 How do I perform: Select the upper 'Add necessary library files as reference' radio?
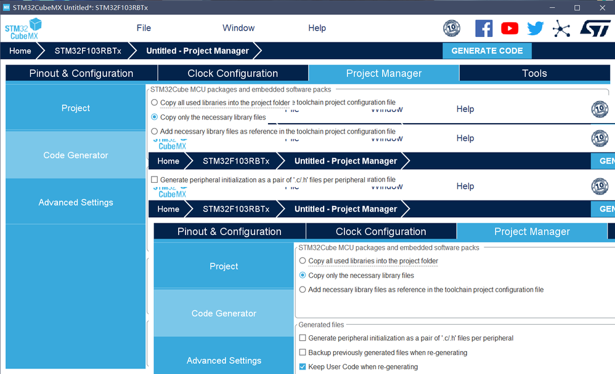[x=155, y=131]
